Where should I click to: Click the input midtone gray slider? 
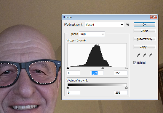tap(103, 68)
